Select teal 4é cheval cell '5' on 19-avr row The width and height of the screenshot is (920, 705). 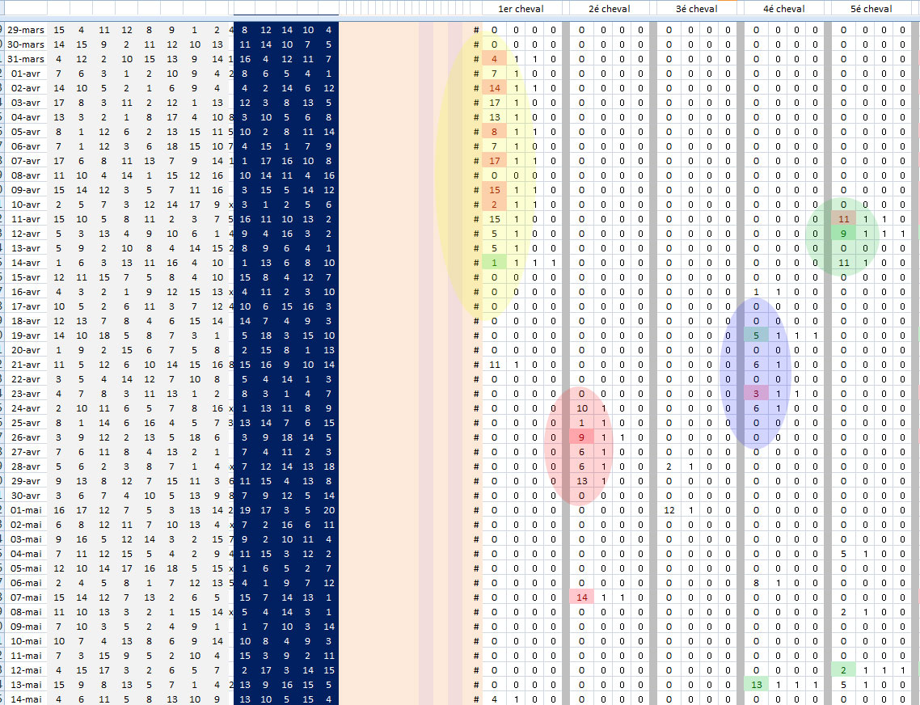click(x=756, y=336)
